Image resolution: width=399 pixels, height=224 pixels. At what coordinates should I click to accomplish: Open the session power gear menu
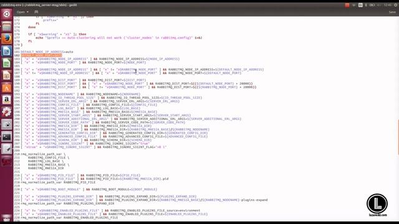[x=396, y=5]
